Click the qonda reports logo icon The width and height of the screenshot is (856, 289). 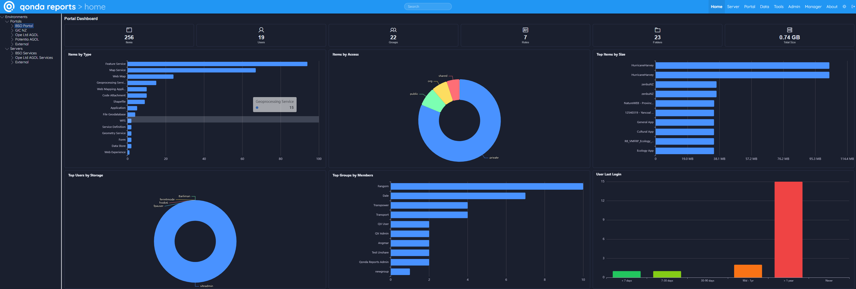click(x=9, y=6)
